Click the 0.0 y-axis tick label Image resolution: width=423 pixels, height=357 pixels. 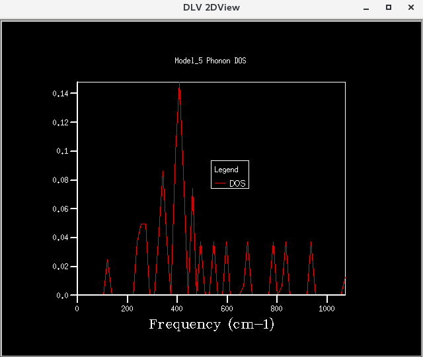click(x=62, y=296)
